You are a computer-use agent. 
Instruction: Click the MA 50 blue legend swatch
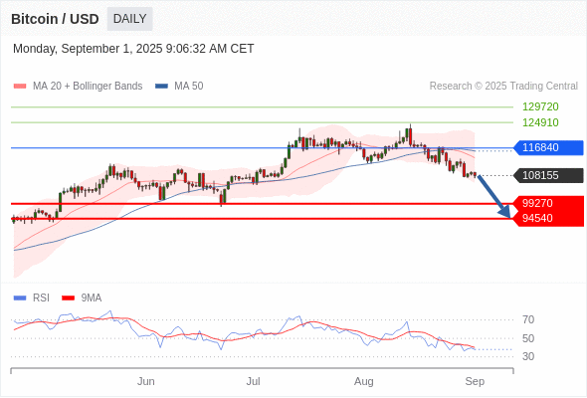(161, 87)
